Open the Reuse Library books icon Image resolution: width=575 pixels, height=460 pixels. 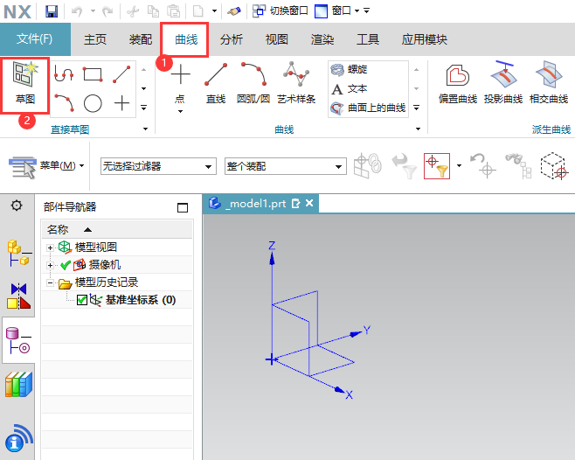point(18,385)
